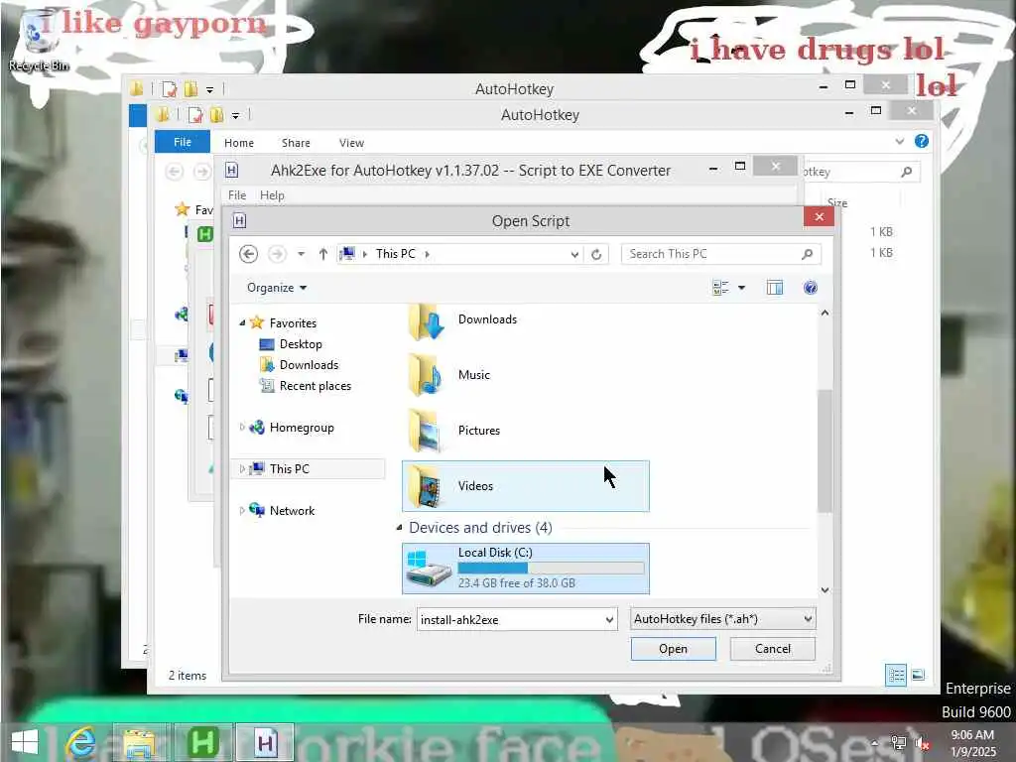
Task: Click the Cancel button
Action: coord(772,649)
